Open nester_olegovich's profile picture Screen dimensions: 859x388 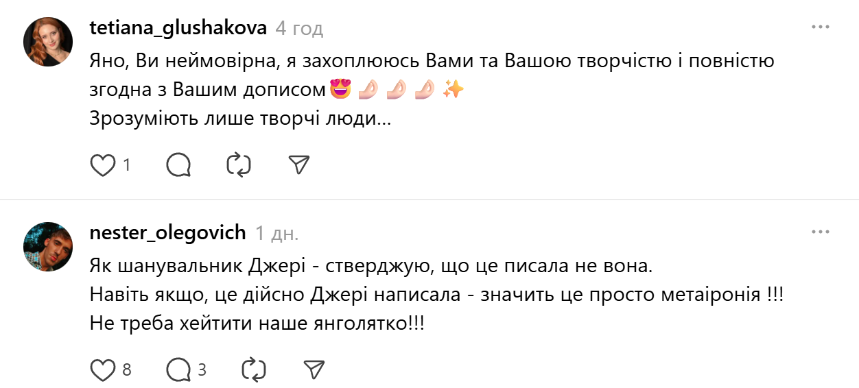point(49,247)
